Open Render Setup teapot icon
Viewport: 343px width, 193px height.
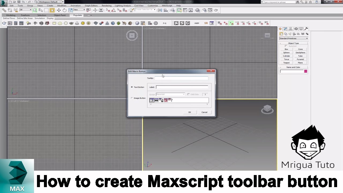point(204,10)
